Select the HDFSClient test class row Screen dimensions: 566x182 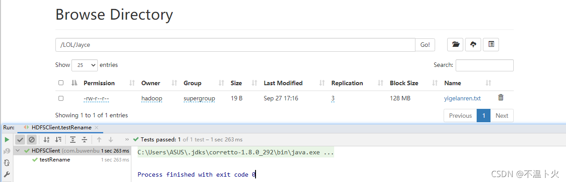[72, 151]
